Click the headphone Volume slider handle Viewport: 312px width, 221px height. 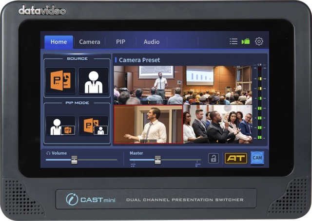point(74,160)
